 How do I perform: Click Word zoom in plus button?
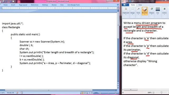116,93
